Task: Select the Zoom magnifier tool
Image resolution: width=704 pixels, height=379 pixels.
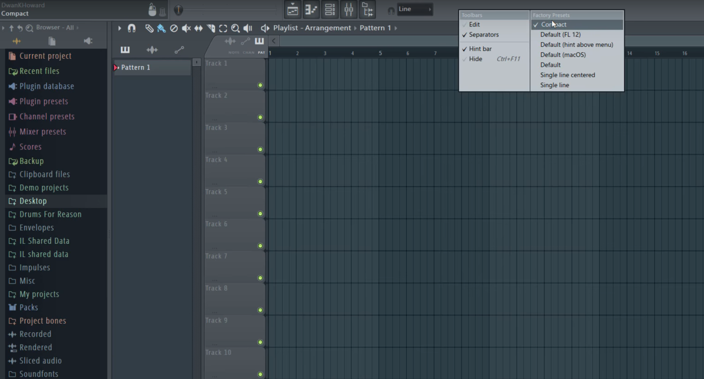Action: click(x=235, y=28)
